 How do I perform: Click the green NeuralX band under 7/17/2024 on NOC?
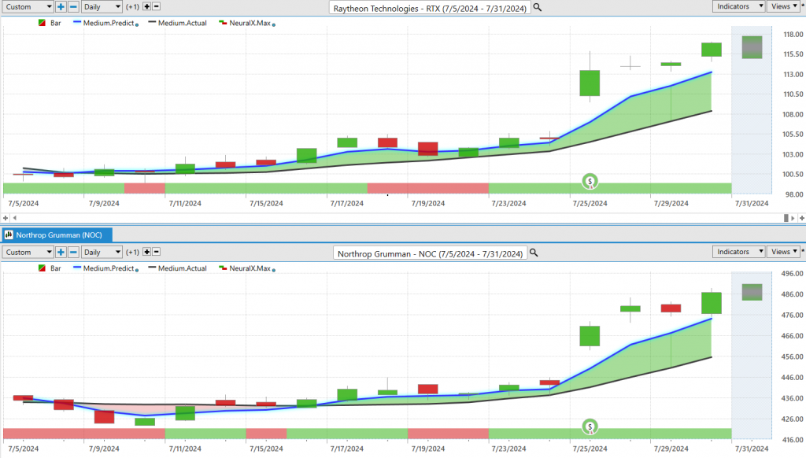point(347,434)
